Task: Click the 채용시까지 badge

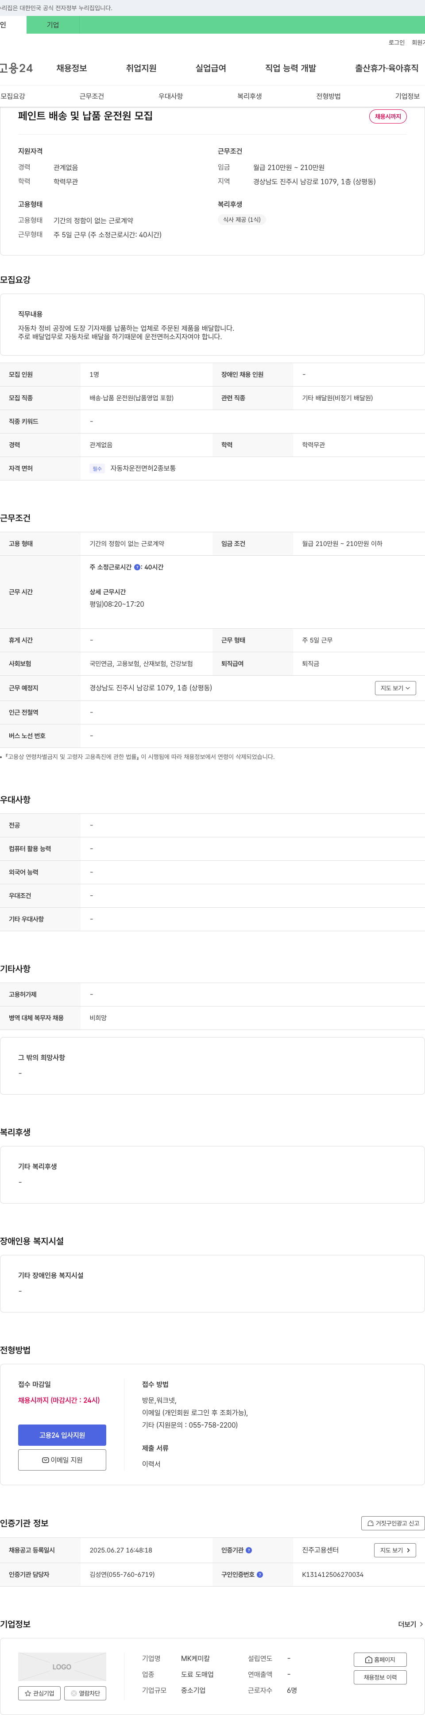Action: 388,116
